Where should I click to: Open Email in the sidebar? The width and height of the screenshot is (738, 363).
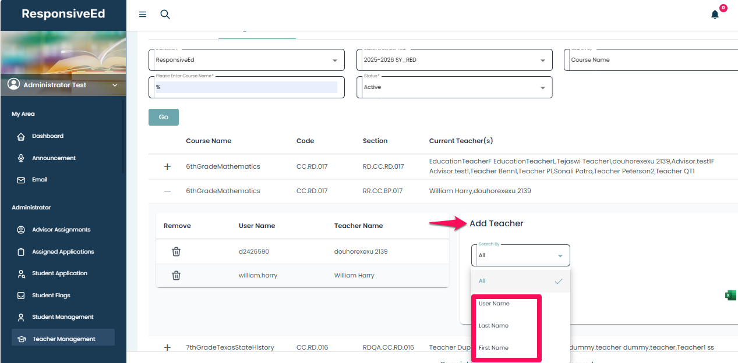pos(40,180)
